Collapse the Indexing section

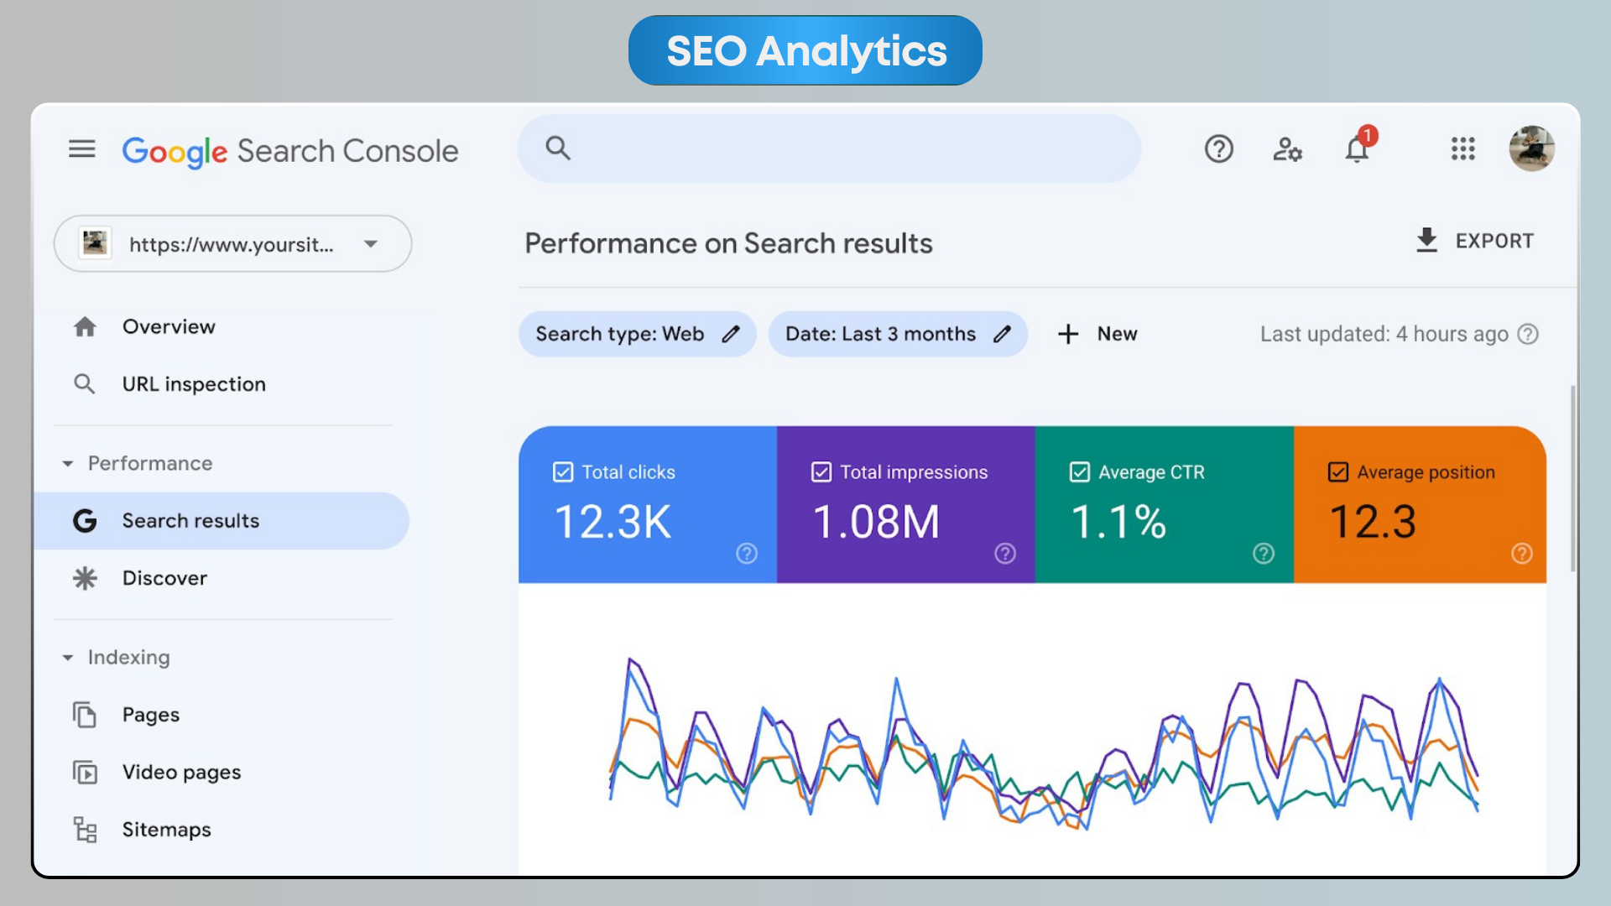pos(68,658)
